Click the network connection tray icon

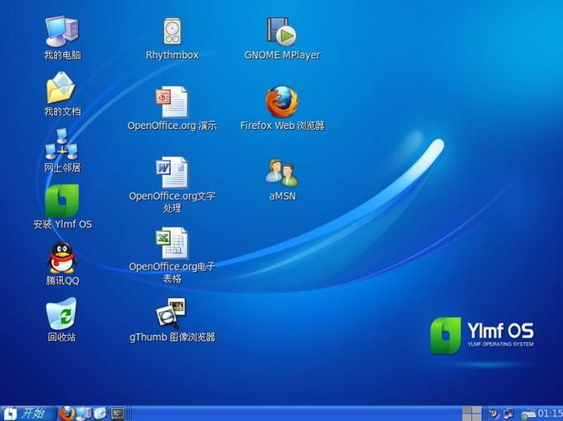(508, 413)
